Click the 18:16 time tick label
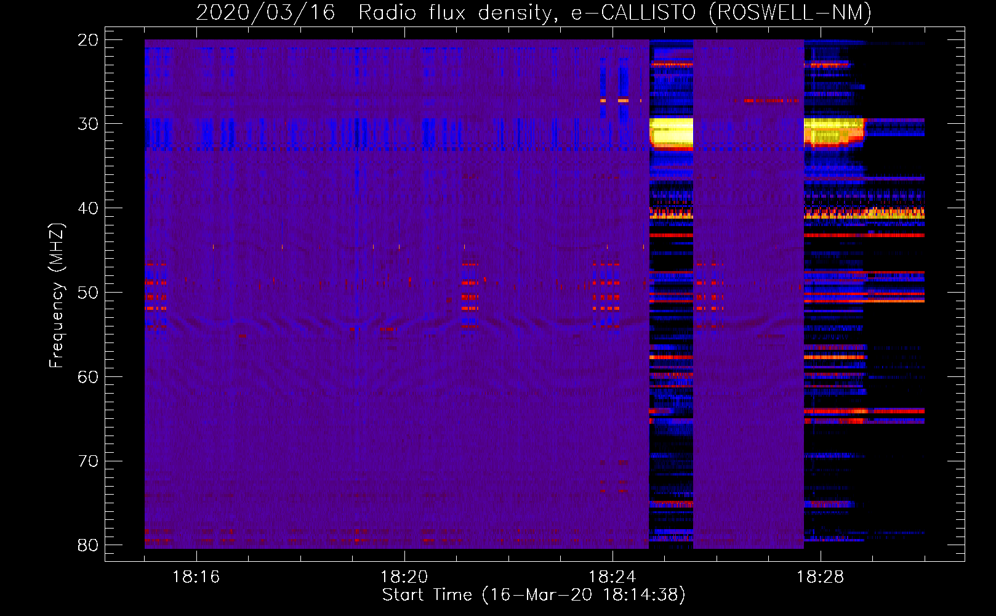The image size is (996, 616). pyautogui.click(x=196, y=577)
